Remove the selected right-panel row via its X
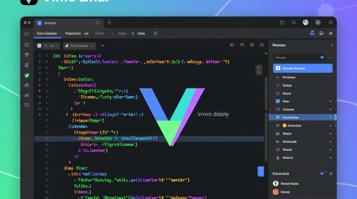The width and height of the screenshot is (357, 199). coord(330,117)
